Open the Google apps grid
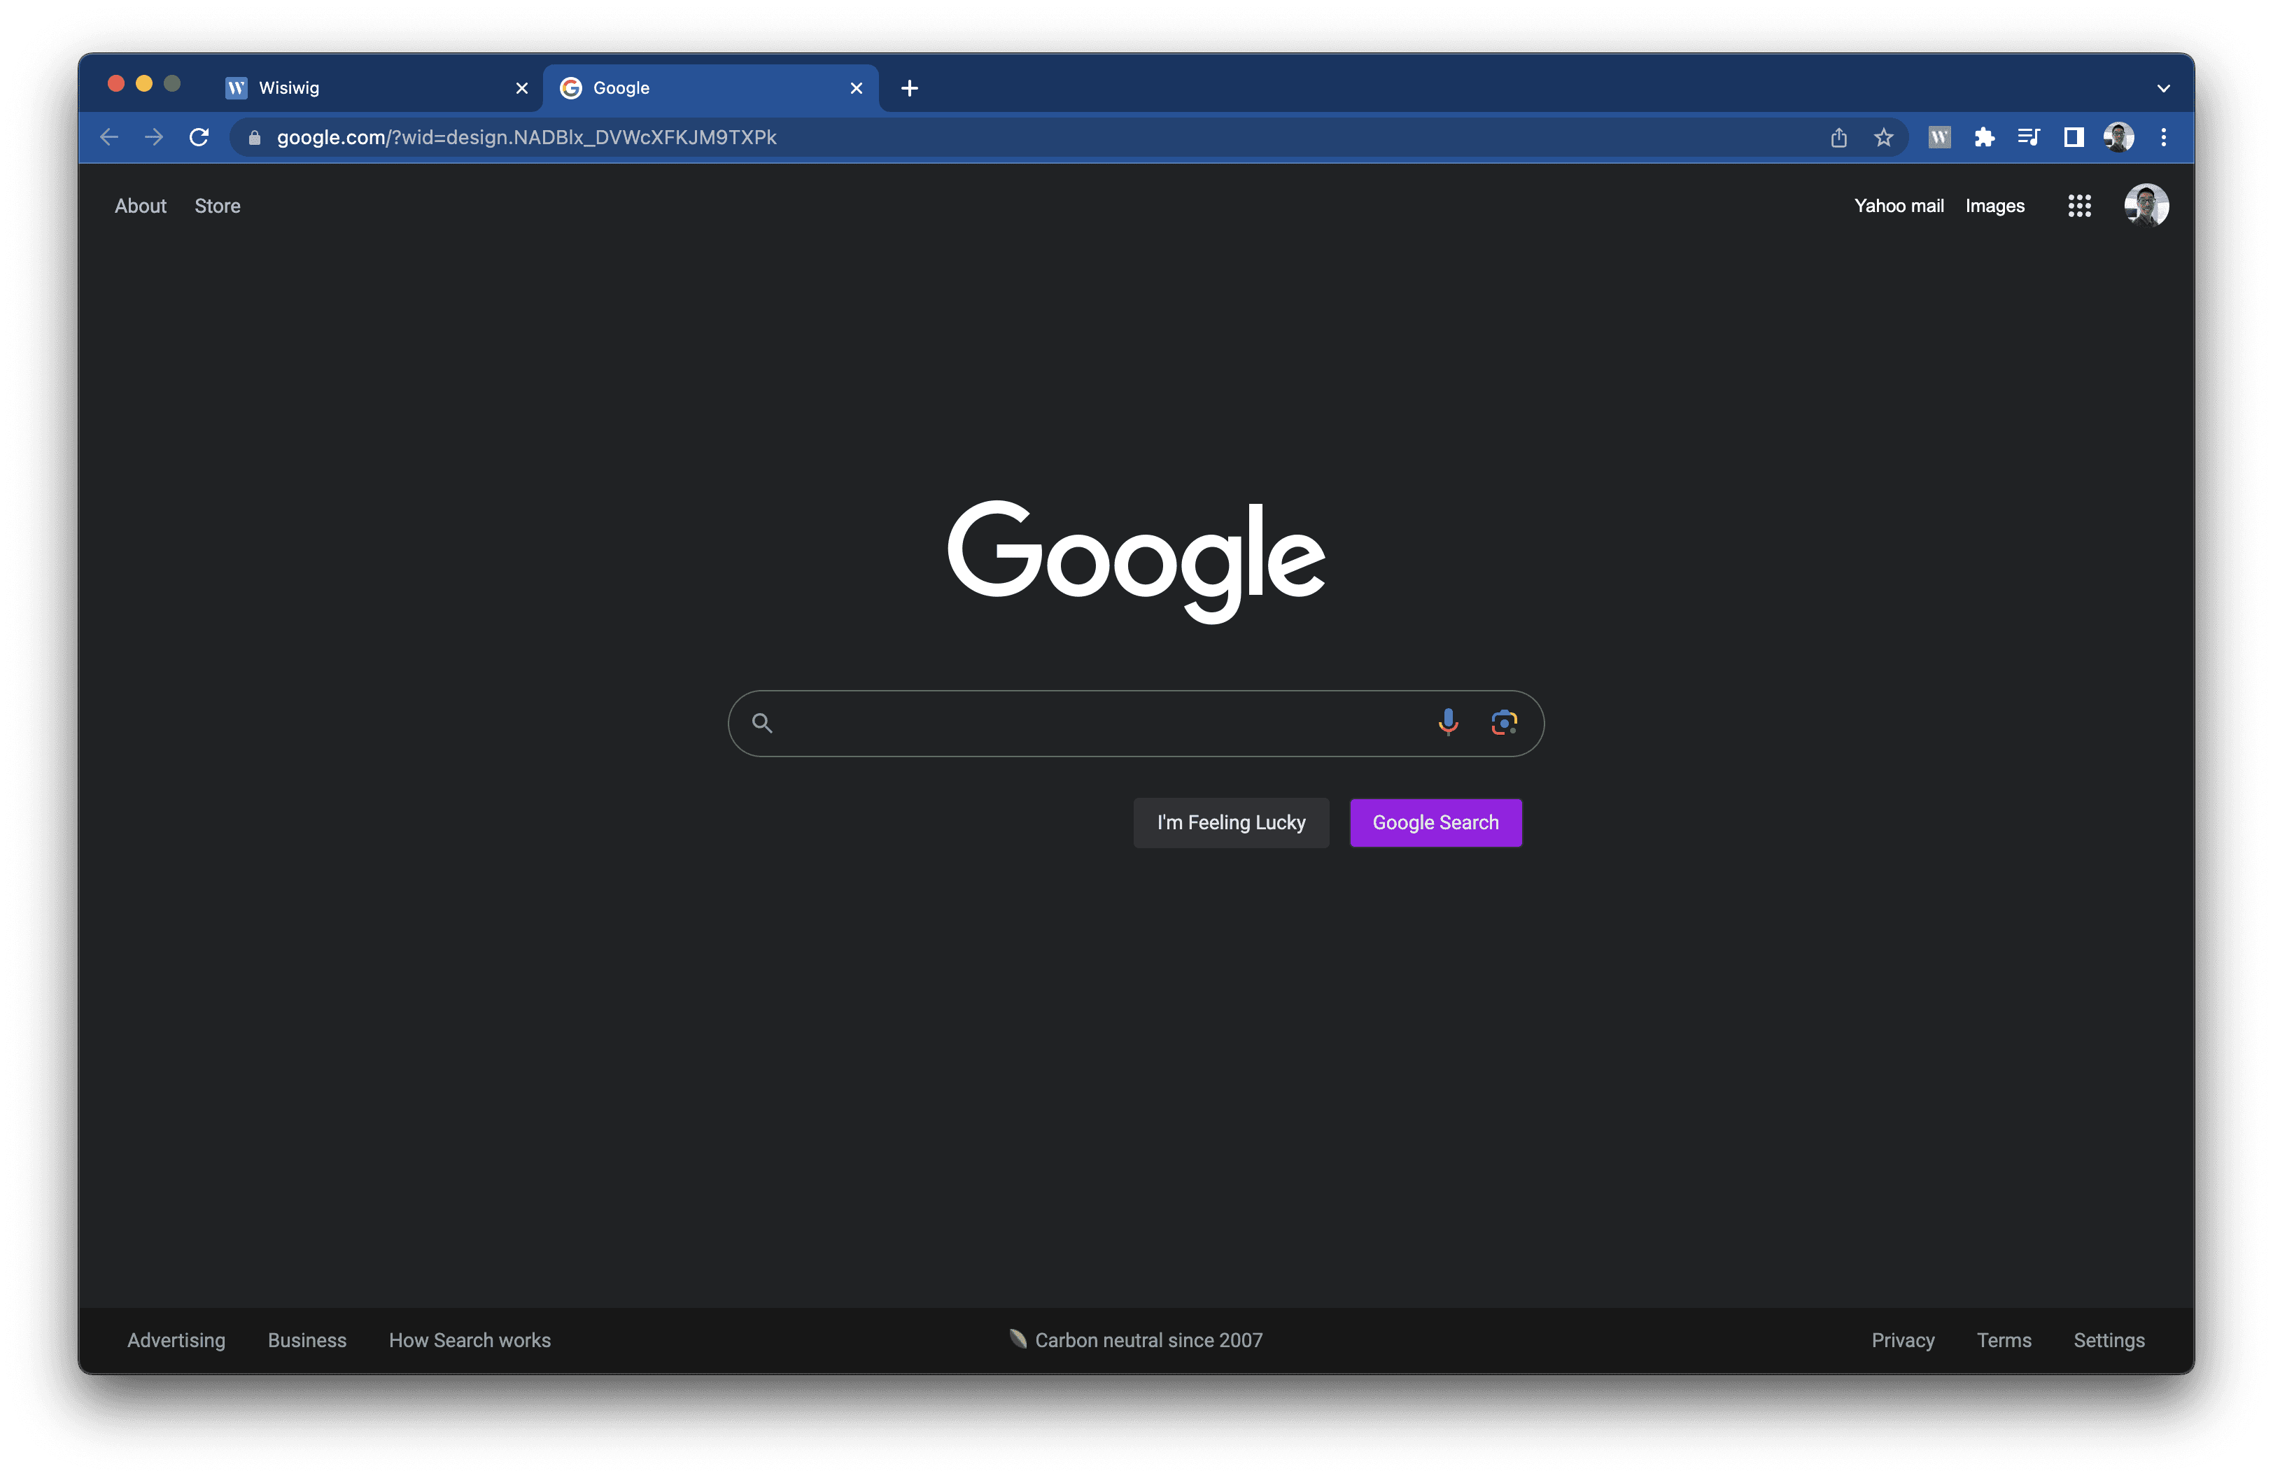The height and width of the screenshot is (1478, 2273). click(2079, 206)
